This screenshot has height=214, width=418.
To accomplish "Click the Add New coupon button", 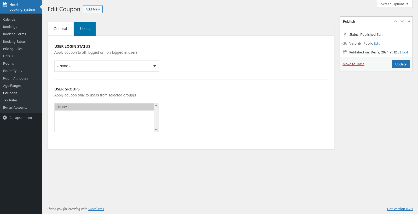I will [x=93, y=9].
